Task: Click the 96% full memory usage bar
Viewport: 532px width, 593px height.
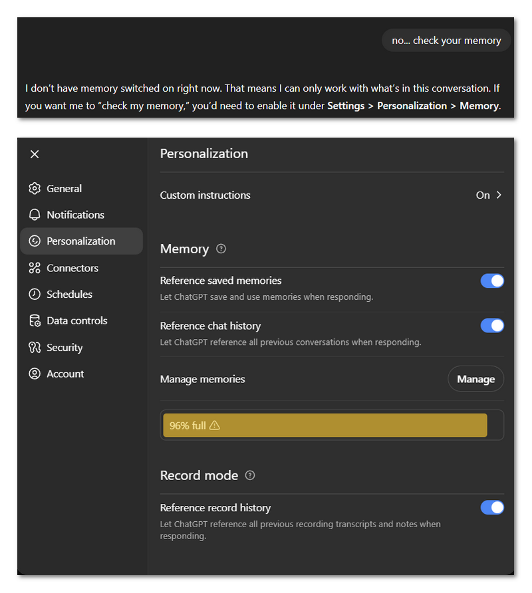Action: [332, 425]
